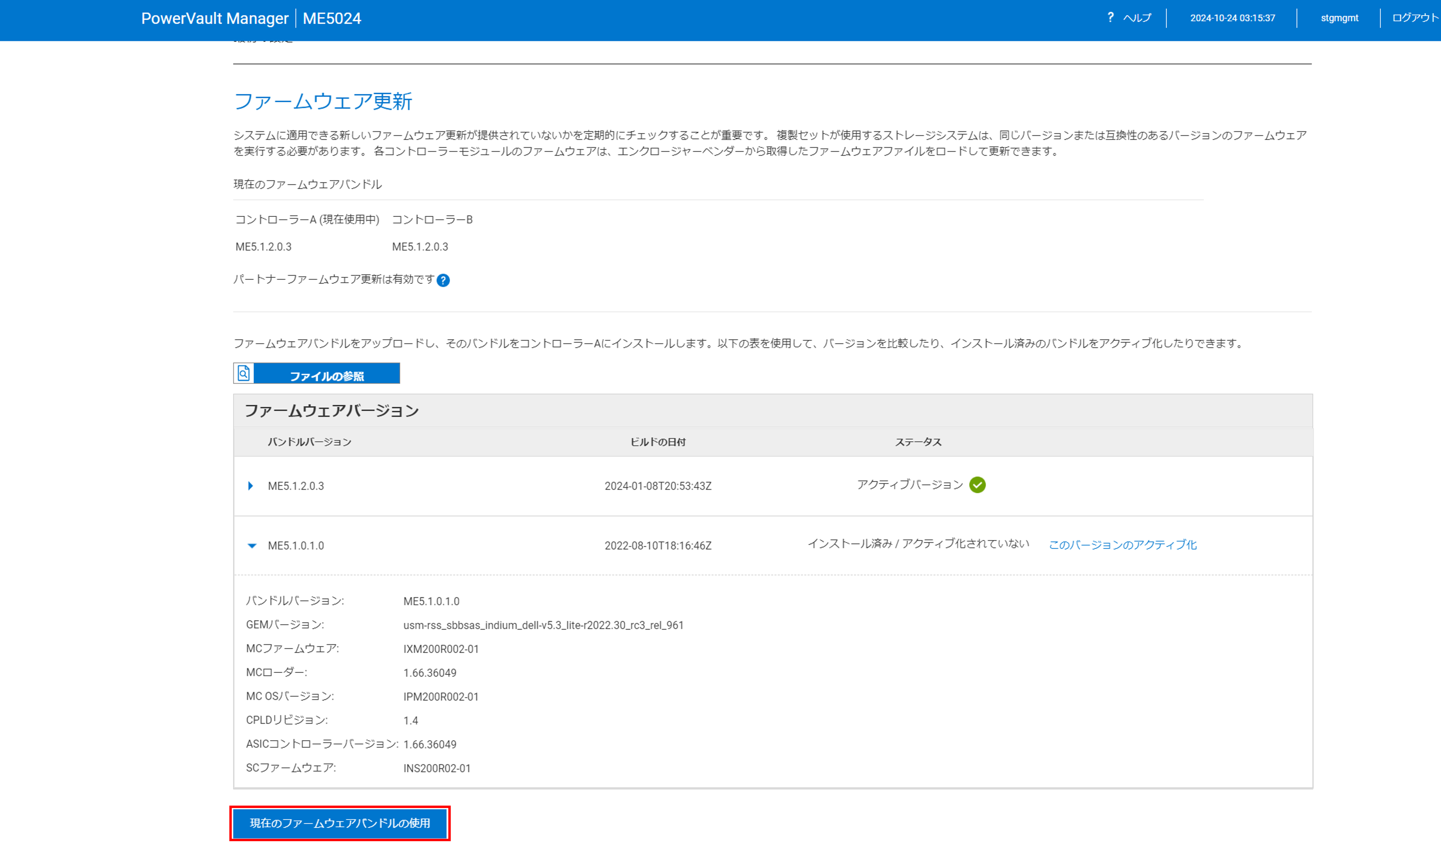Click the ME5024 model name in header
The image size is (1441, 855).
(332, 18)
